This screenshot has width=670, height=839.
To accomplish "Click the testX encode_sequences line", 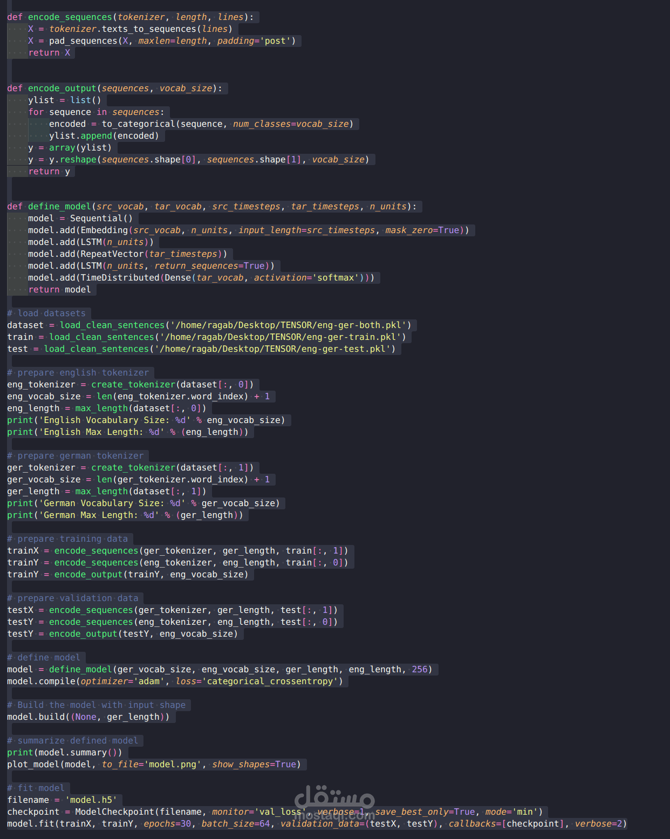I will [x=173, y=610].
